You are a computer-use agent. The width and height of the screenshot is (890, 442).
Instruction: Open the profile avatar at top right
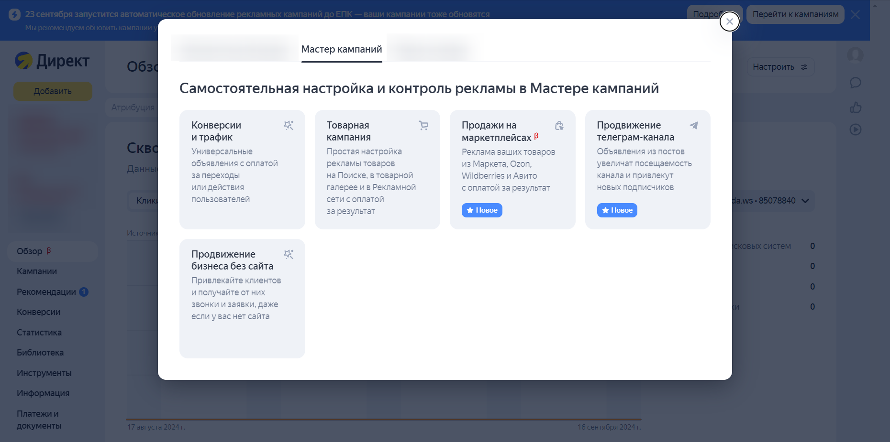[856, 55]
